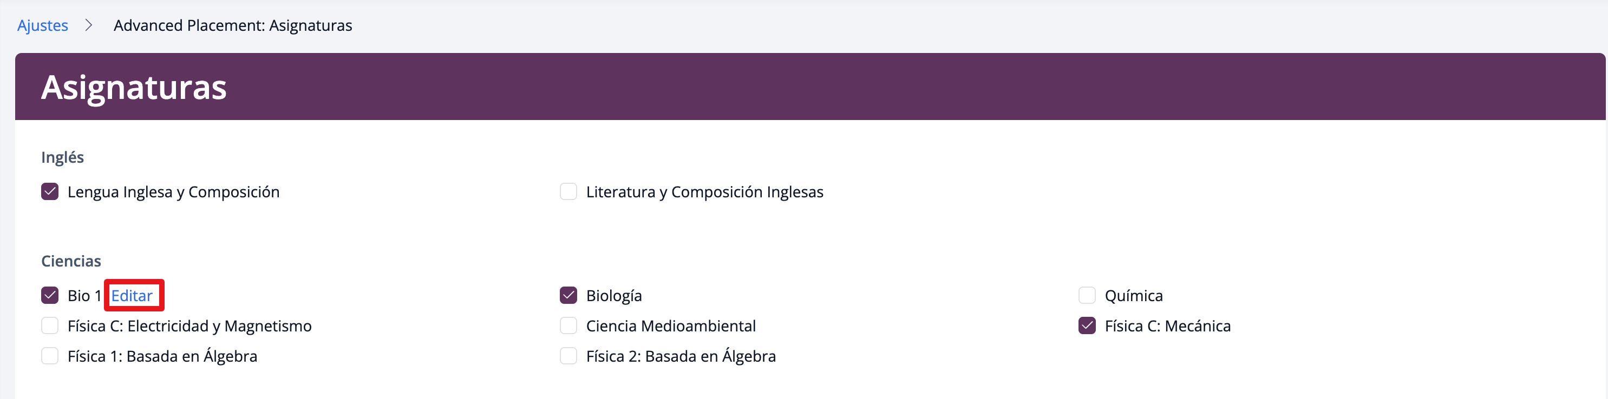Deselect the Biología checkbox
The width and height of the screenshot is (1608, 399).
click(x=568, y=295)
